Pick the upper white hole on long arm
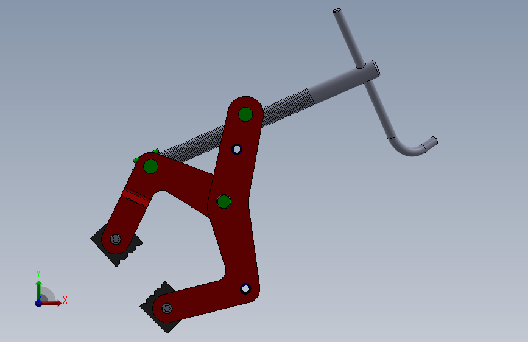This screenshot has height=342, width=528. 237,149
